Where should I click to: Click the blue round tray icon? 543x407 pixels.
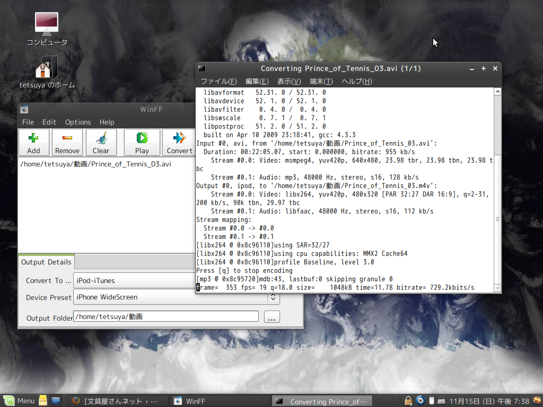coord(421,401)
